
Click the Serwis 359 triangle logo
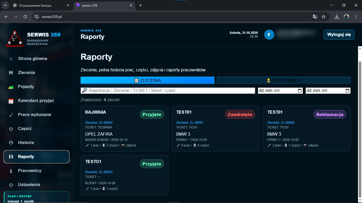pyautogui.click(x=15, y=38)
